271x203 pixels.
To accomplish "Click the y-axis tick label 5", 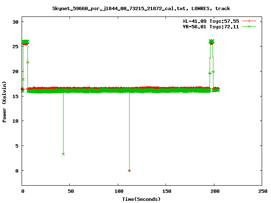I will pos(17,146).
